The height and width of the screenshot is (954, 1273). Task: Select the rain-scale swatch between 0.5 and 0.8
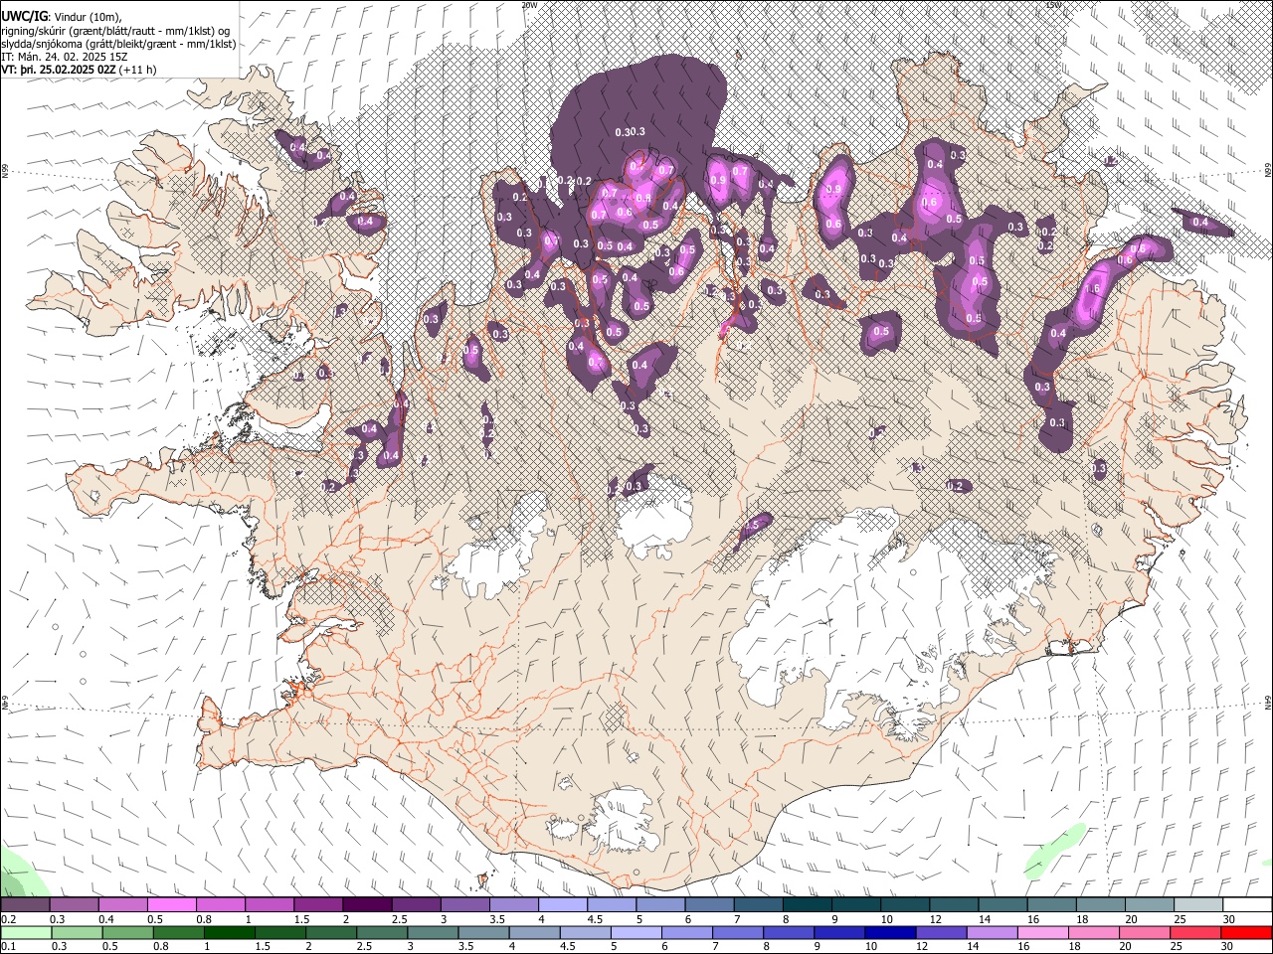click(128, 932)
